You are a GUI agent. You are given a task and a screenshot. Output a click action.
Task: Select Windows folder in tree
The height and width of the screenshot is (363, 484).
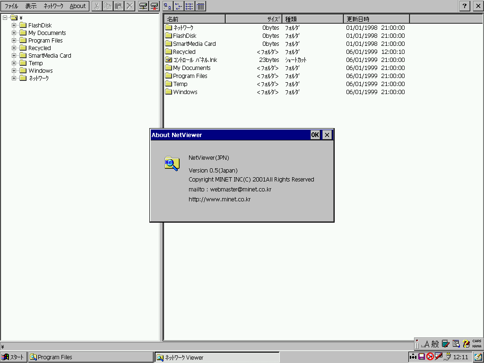(x=41, y=71)
